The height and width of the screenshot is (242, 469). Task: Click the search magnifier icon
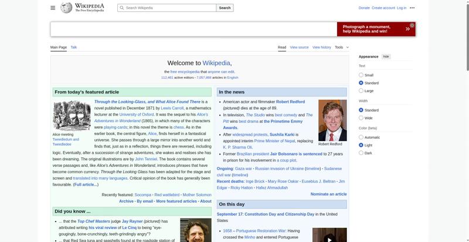click(x=122, y=8)
